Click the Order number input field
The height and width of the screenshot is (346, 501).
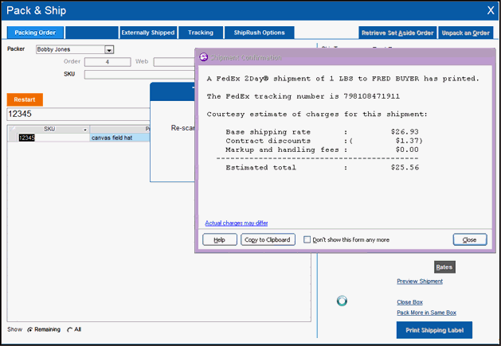(x=108, y=61)
